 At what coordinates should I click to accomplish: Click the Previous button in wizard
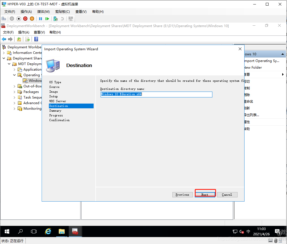pos(182,195)
